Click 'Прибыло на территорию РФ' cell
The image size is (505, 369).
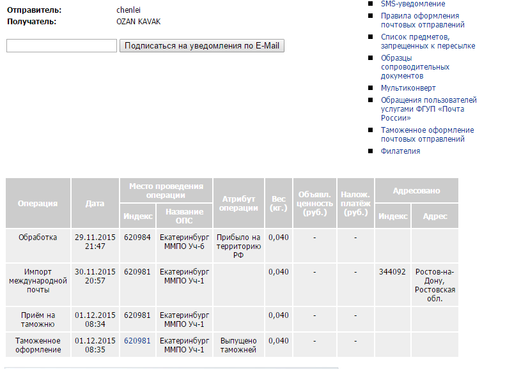click(238, 246)
